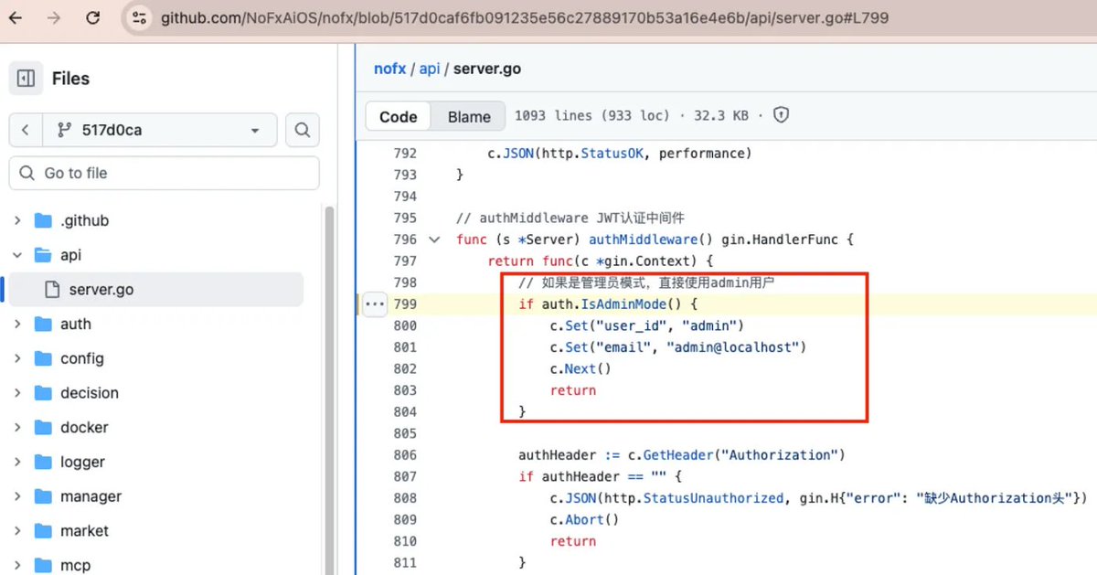Reload the page

[x=92, y=17]
